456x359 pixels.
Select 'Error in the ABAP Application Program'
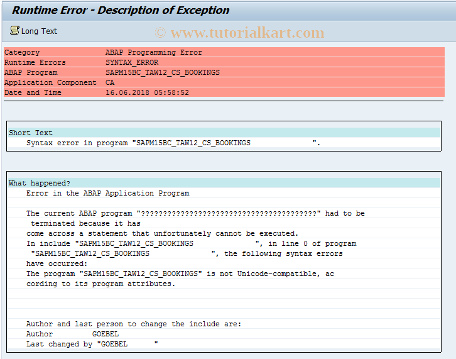click(x=107, y=193)
